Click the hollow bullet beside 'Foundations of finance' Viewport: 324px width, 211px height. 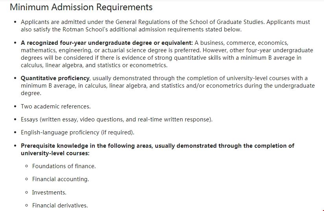click(26, 166)
